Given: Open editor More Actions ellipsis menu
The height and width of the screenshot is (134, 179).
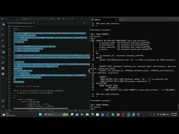Looking at the screenshot, I should coord(88,23).
